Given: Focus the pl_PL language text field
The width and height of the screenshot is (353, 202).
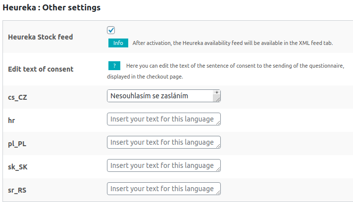Looking at the screenshot, I should pyautogui.click(x=164, y=142).
